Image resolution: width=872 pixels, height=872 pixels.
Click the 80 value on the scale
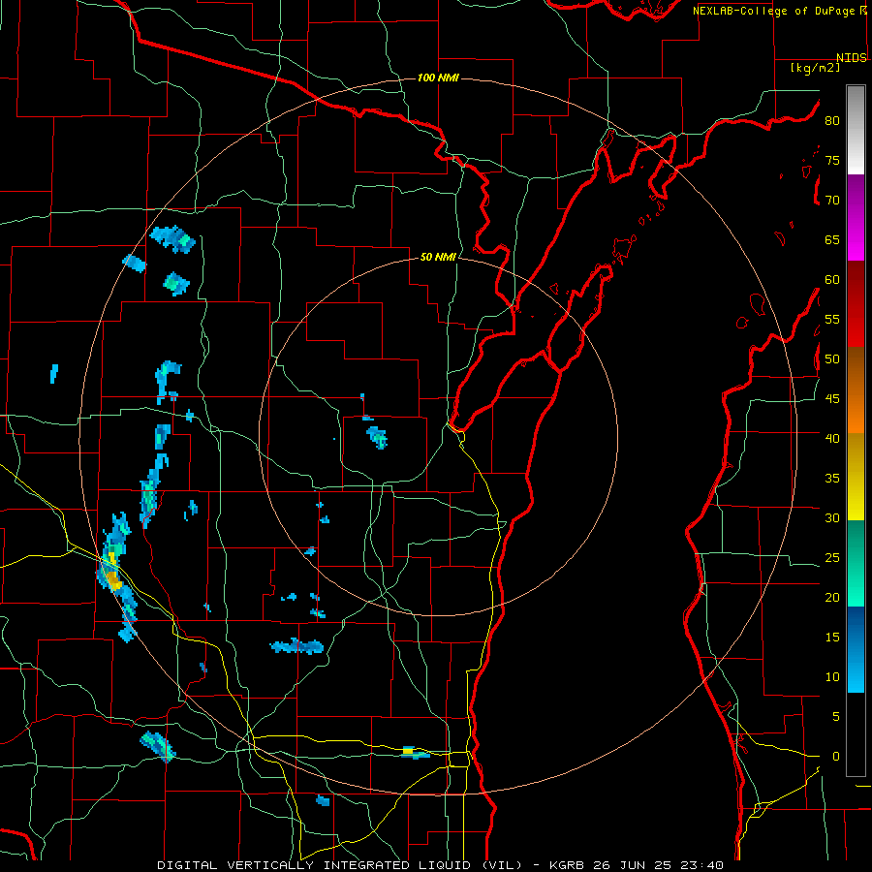(x=832, y=121)
